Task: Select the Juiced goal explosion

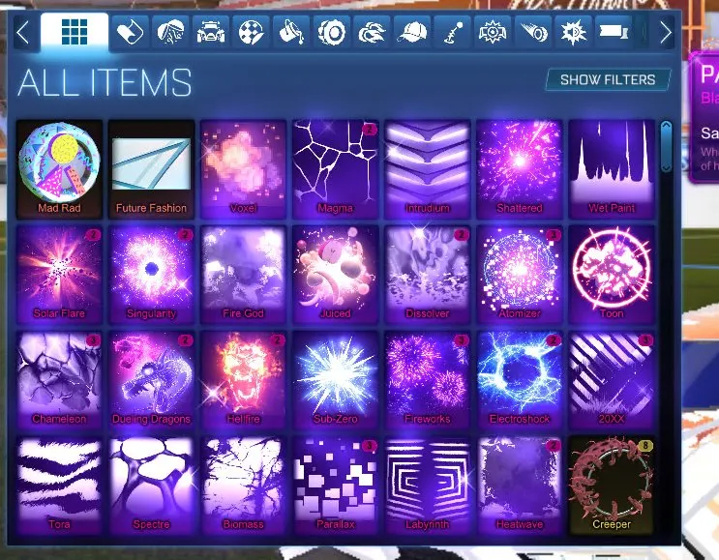Action: click(335, 275)
